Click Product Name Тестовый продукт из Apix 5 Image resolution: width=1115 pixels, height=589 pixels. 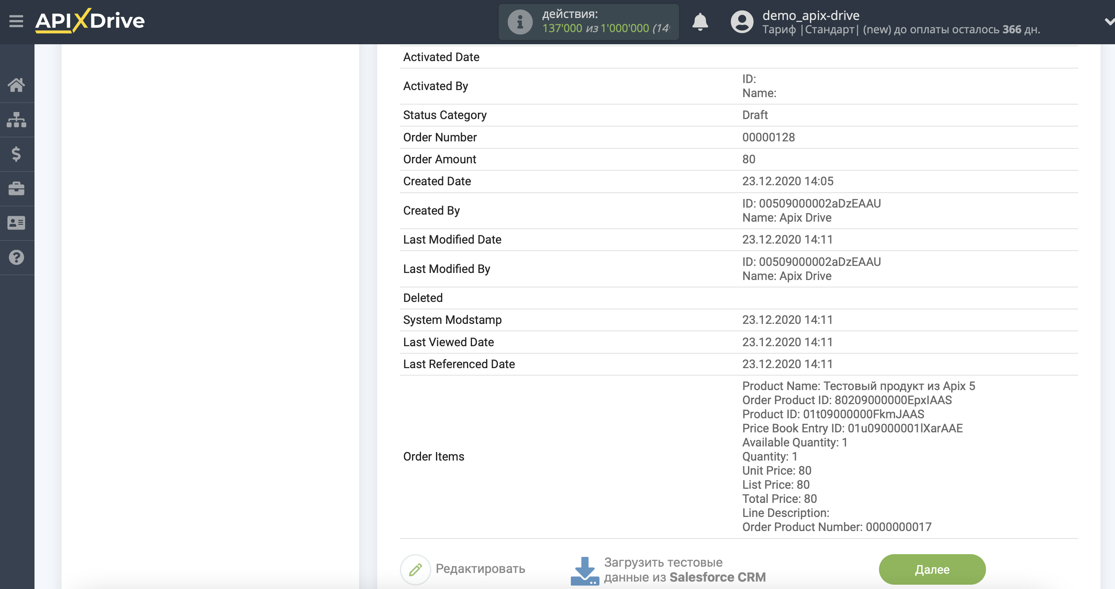[x=858, y=386]
